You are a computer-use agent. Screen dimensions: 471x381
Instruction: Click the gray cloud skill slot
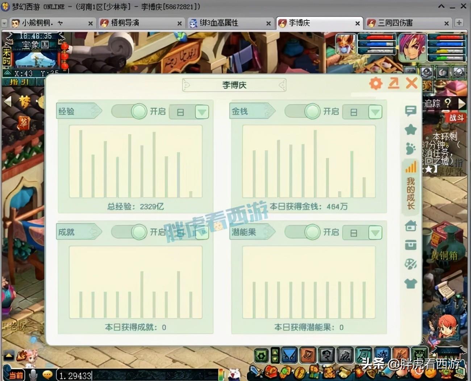point(326,356)
